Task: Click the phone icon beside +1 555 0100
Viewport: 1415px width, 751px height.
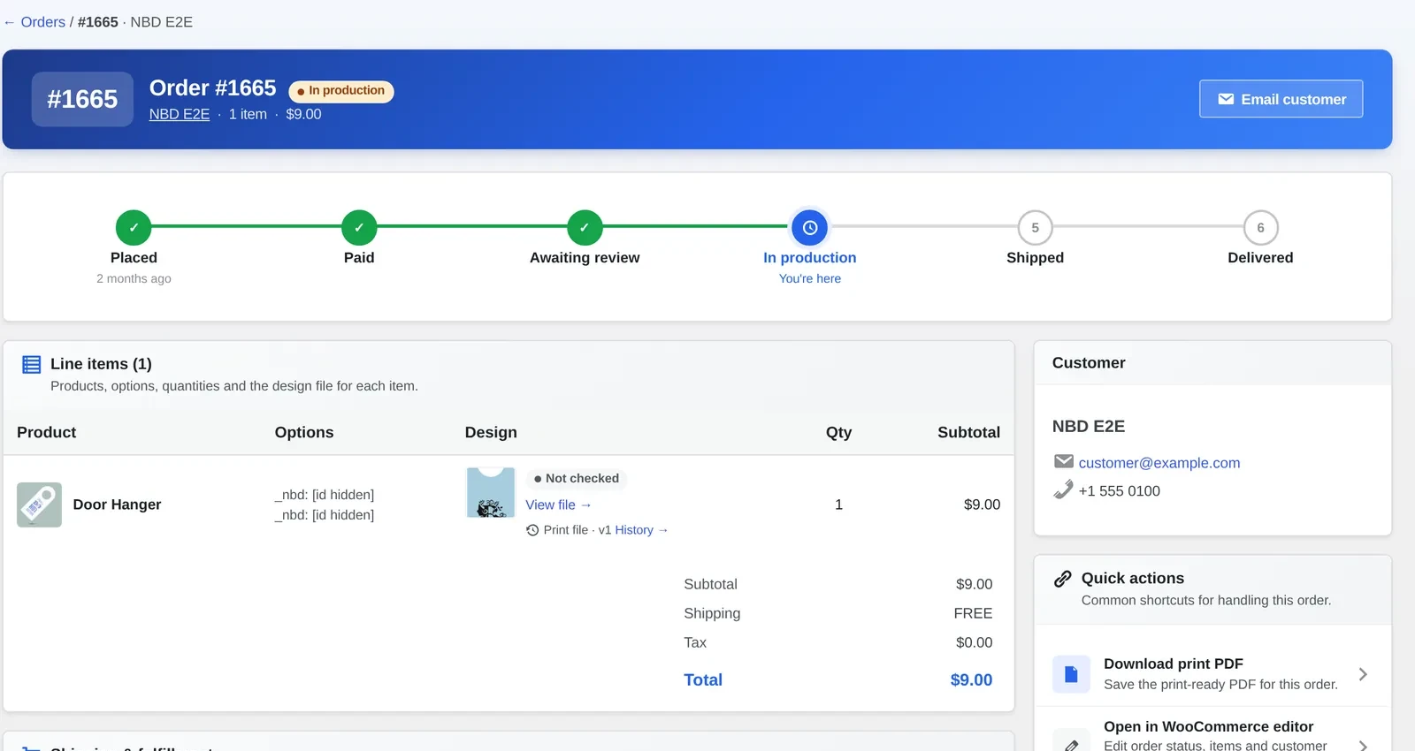Action: click(1064, 489)
